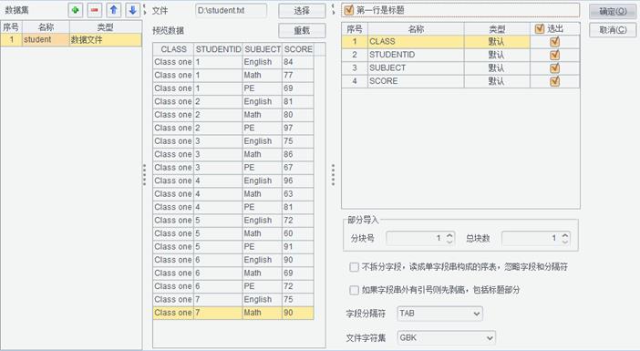Screen dimensions: 640x351
Task: Click the preview cell with score 96
Action: coord(297,181)
